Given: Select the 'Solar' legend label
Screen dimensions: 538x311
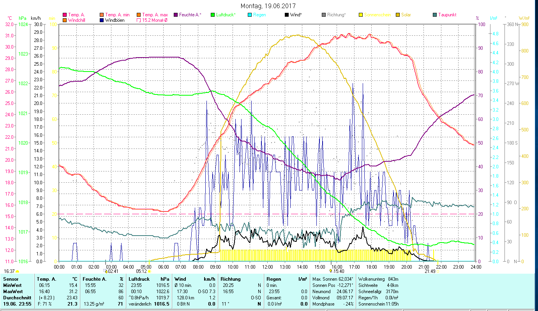Looking at the screenshot, I should 406,15.
